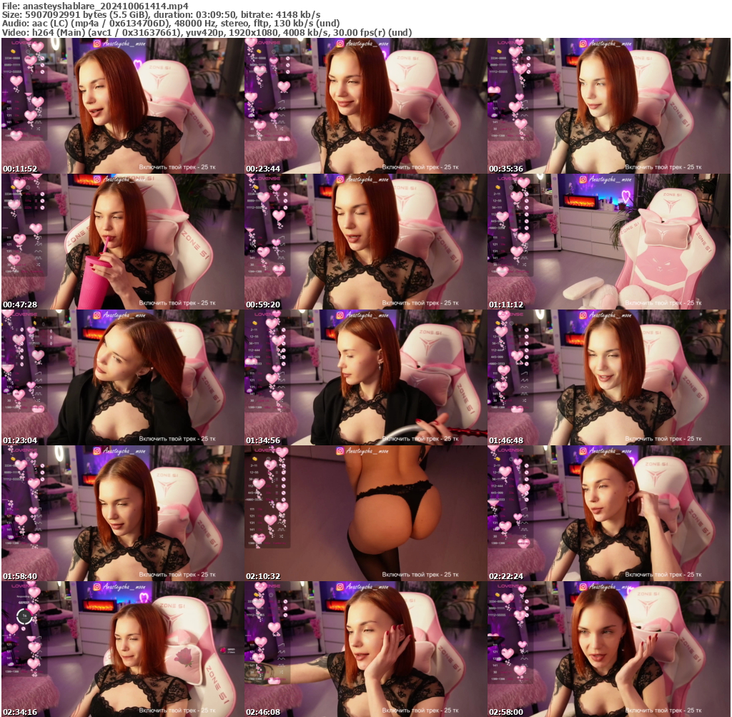Select the Instagram camera icon in the 00:23:44 frame
The height and width of the screenshot is (717, 732).
(x=341, y=45)
